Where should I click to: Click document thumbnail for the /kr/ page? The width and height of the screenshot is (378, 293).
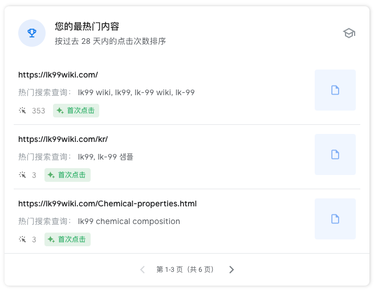coord(335,154)
